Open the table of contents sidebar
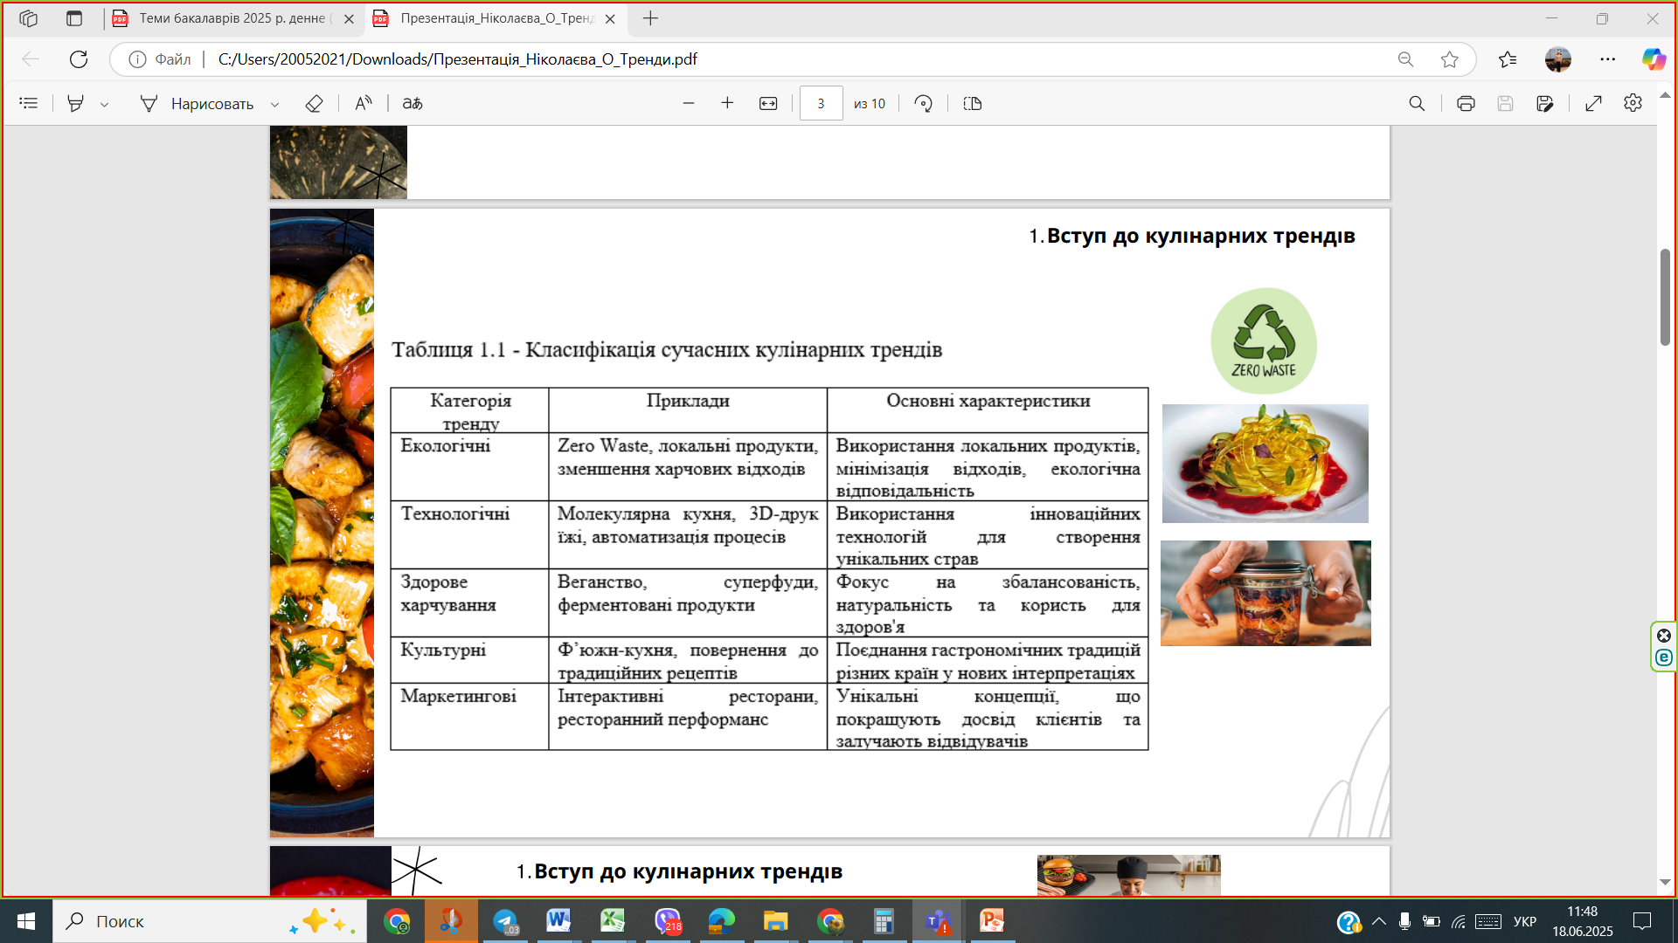 tap(29, 104)
